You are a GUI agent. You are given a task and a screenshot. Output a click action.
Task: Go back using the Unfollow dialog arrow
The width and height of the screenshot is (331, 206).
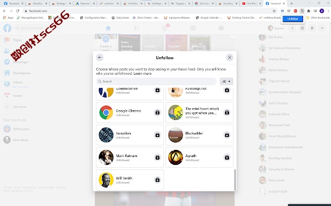(x=100, y=57)
